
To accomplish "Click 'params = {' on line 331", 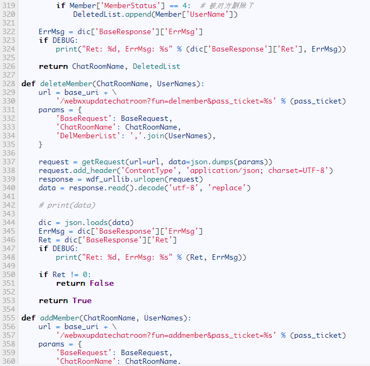I will tap(60, 110).
